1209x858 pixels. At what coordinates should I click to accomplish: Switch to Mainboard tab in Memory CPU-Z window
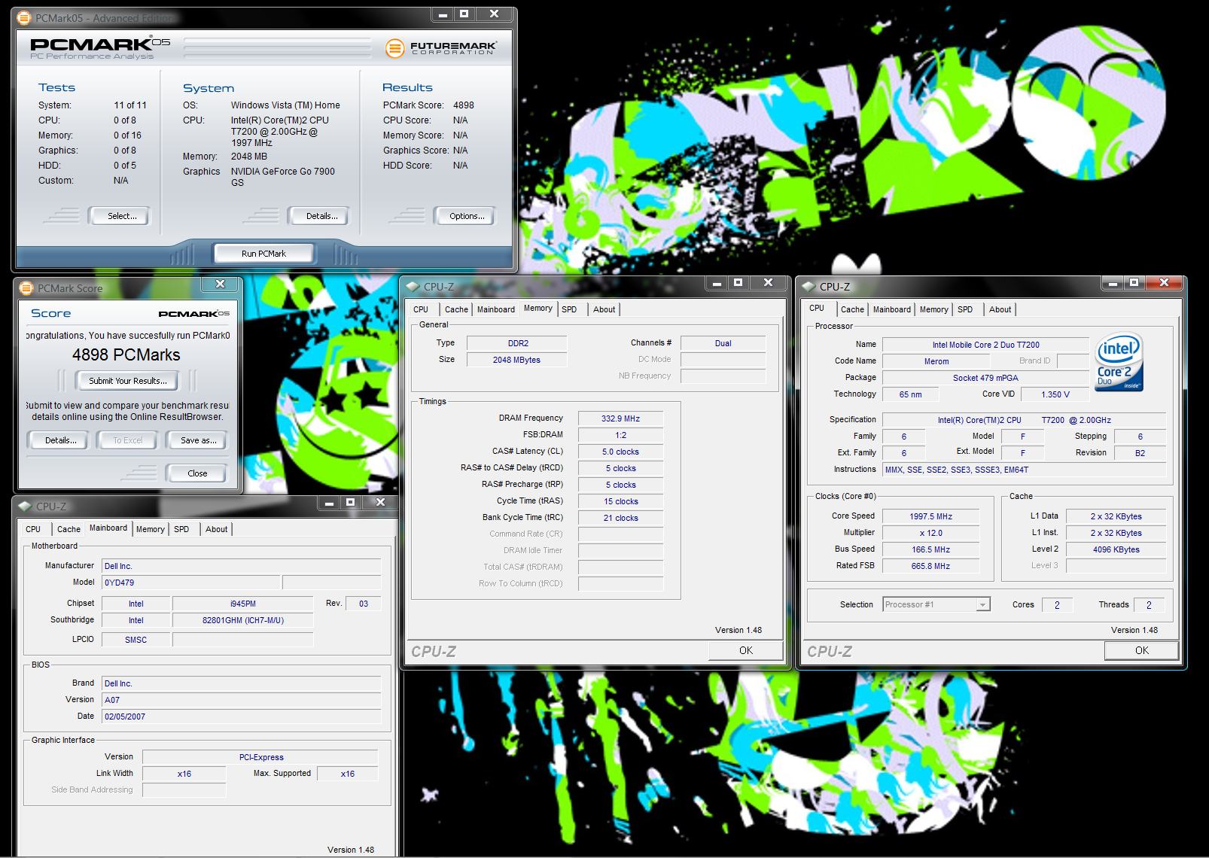(x=495, y=309)
